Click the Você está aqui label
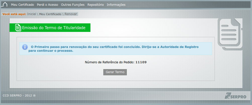The height and width of the screenshot is (105, 252). [14, 14]
